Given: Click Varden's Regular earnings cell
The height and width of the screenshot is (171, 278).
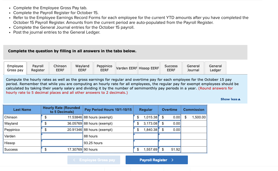Looking at the screenshot, I should [x=146, y=136].
